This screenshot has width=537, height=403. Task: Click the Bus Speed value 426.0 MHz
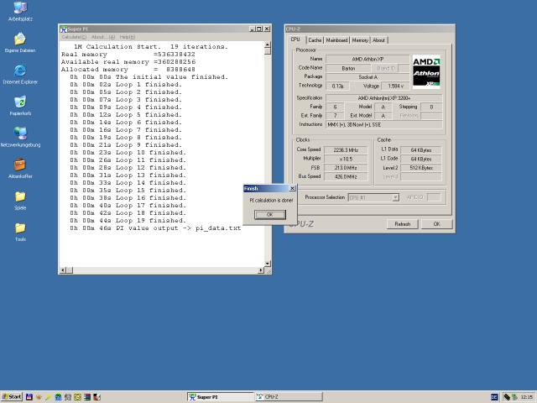point(346,177)
